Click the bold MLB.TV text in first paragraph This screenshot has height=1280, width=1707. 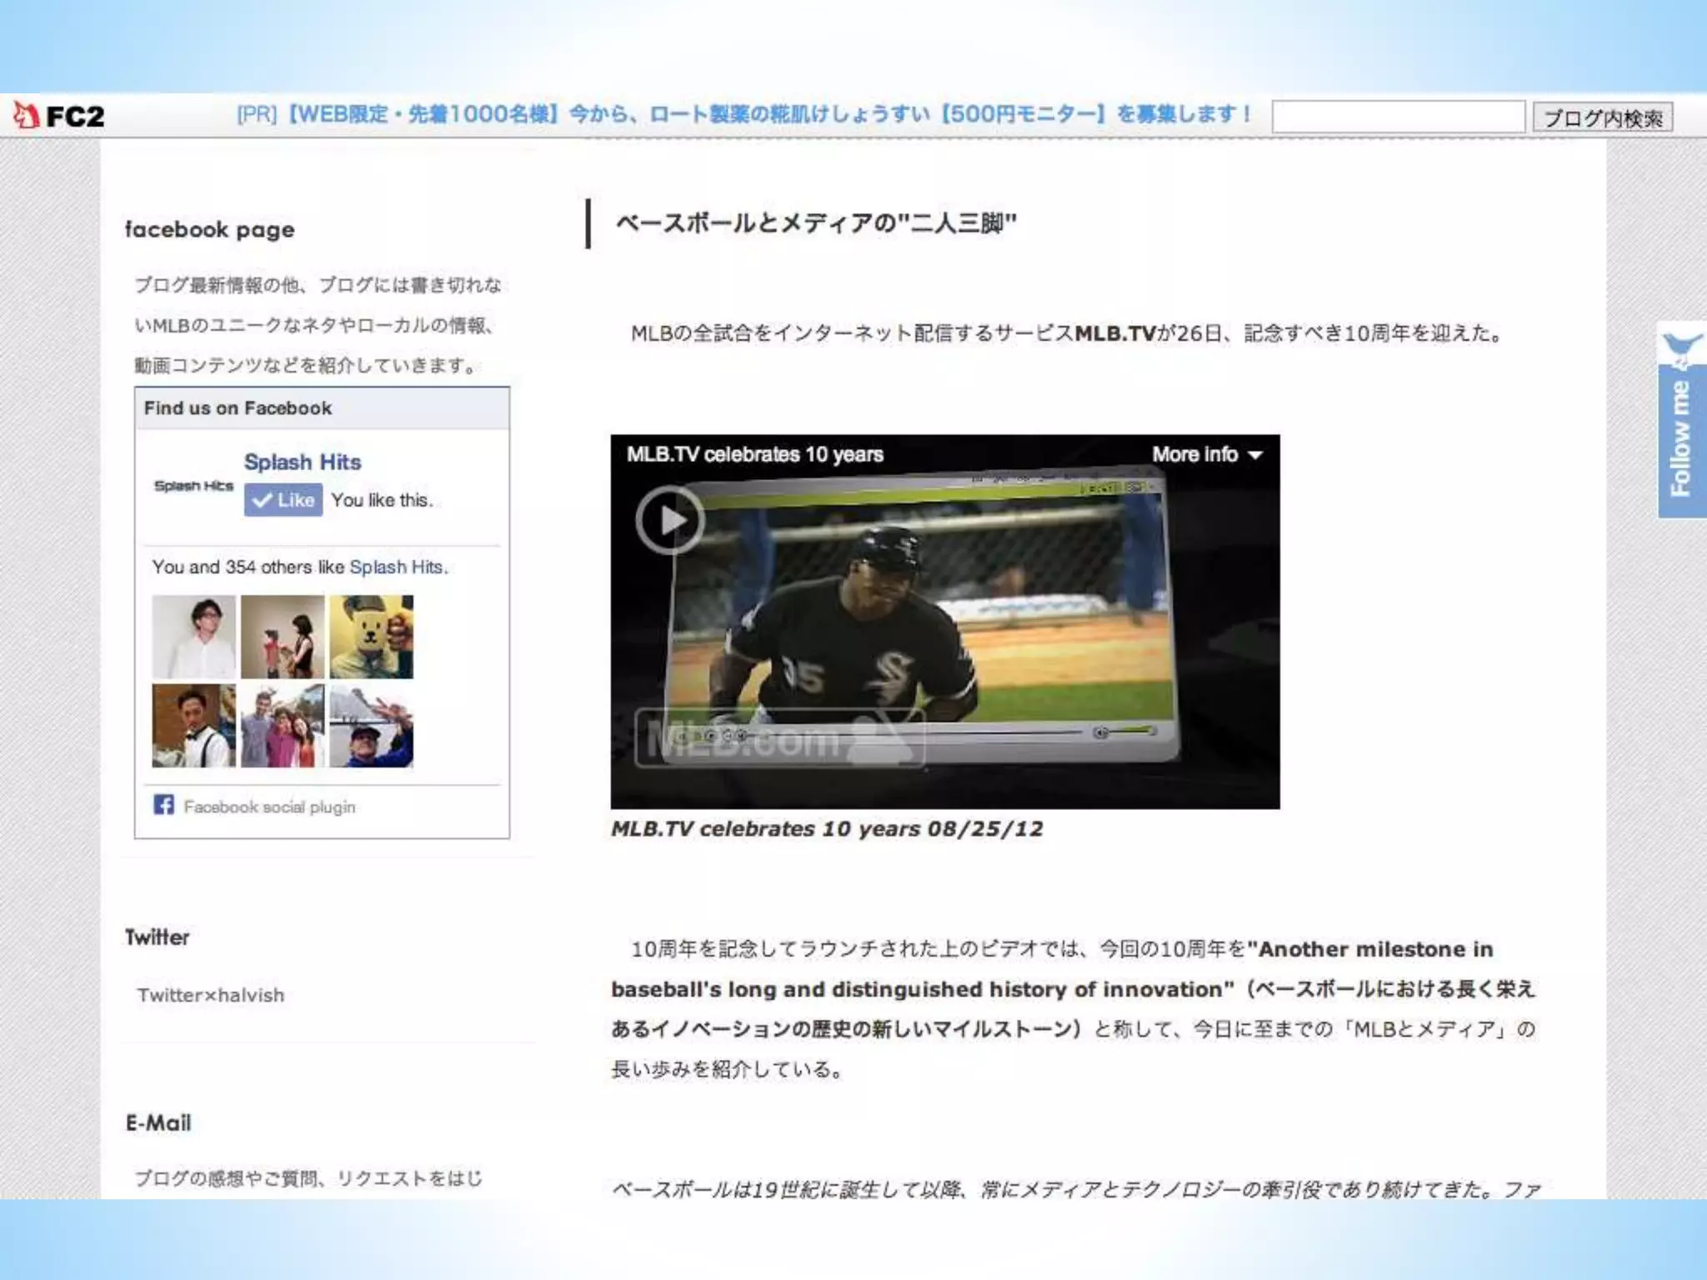1114,333
